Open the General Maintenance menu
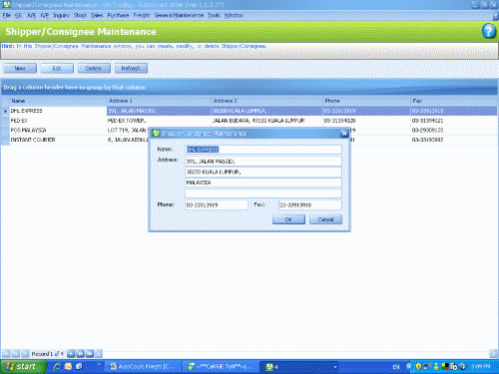This screenshot has height=374, width=499. pos(179,15)
